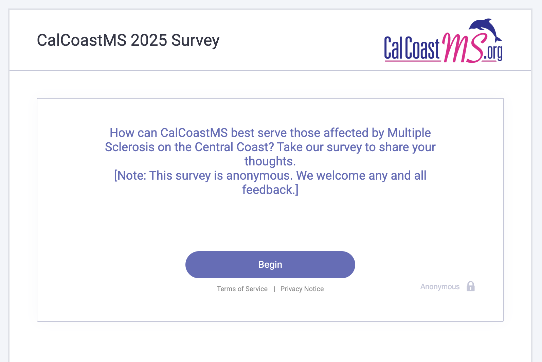This screenshot has width=542, height=362.
Task: Click the word 'feedback.]' in the note
Action: (270, 190)
